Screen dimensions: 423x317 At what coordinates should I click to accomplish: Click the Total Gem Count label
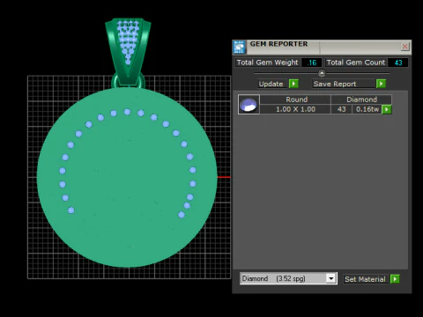(x=355, y=63)
